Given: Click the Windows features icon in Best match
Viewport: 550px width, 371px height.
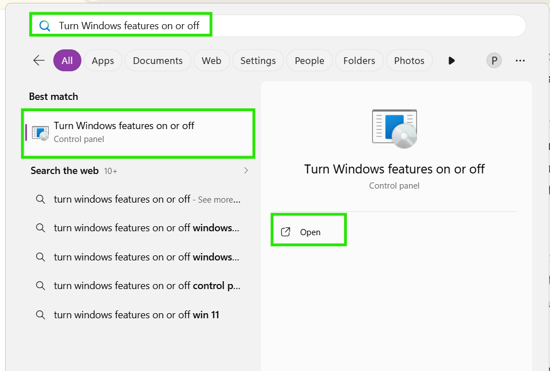Looking at the screenshot, I should pyautogui.click(x=40, y=132).
